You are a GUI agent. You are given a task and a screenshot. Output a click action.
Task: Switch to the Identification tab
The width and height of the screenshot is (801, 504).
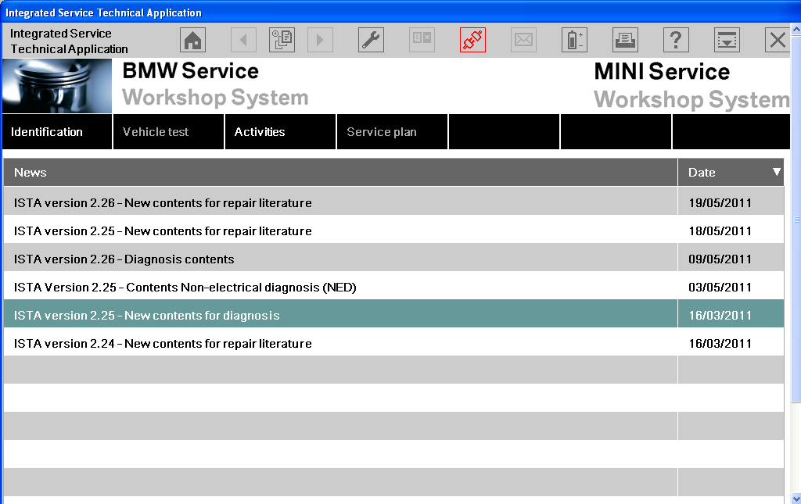[x=57, y=131]
